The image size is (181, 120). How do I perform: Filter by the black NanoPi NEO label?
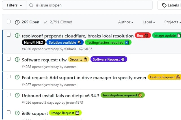point(34,43)
